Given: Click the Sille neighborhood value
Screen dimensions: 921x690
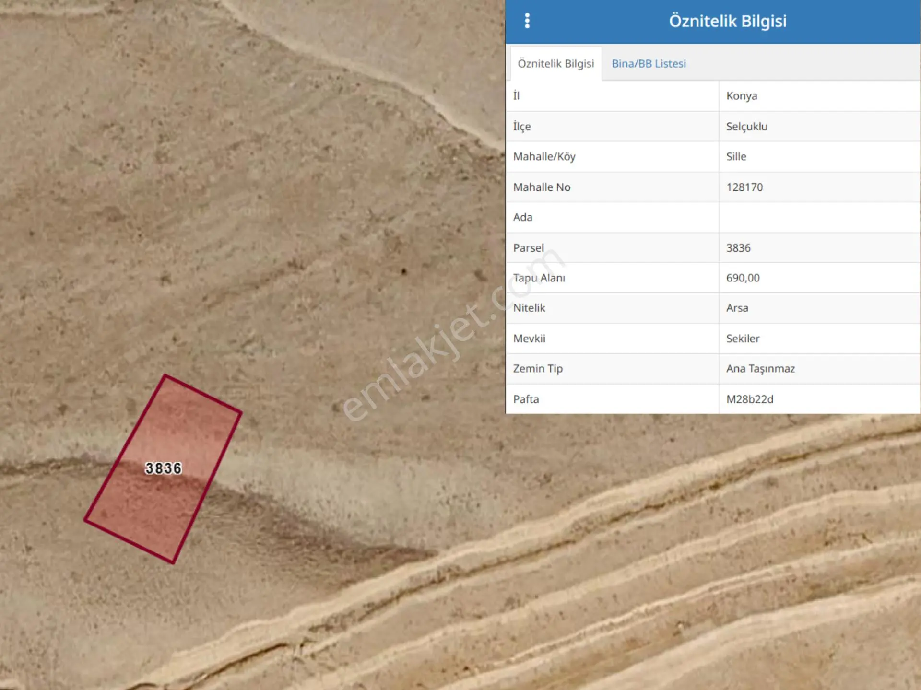Looking at the screenshot, I should [736, 157].
